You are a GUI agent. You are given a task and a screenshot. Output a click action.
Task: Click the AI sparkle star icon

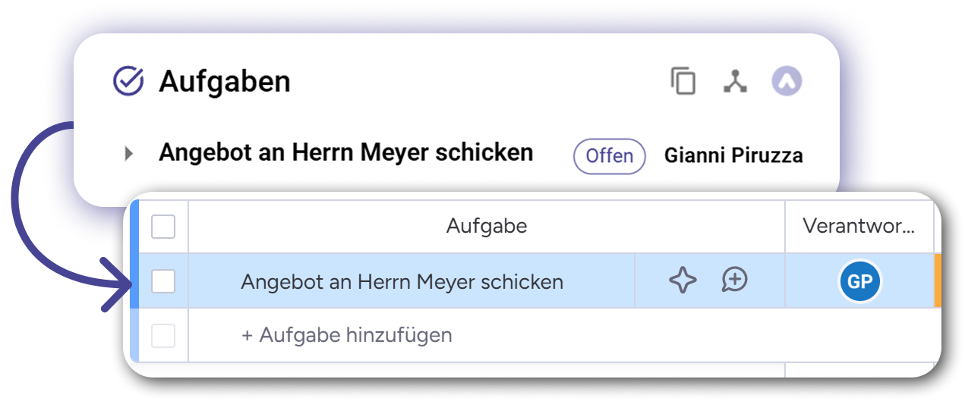pos(683,281)
